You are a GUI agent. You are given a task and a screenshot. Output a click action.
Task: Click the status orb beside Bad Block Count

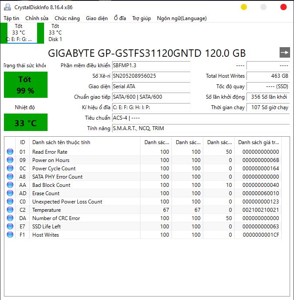pyautogui.click(x=10, y=185)
